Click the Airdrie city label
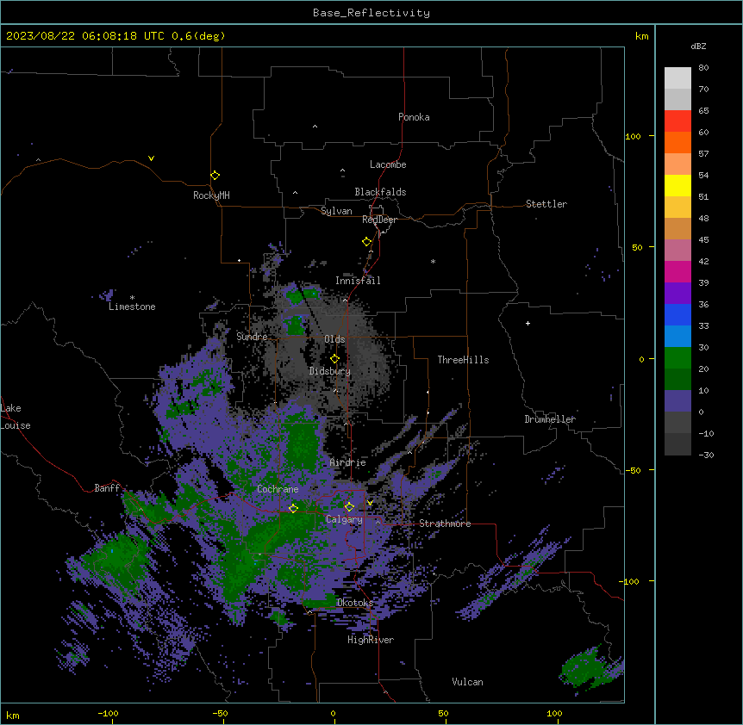This screenshot has height=725, width=743. (x=347, y=462)
